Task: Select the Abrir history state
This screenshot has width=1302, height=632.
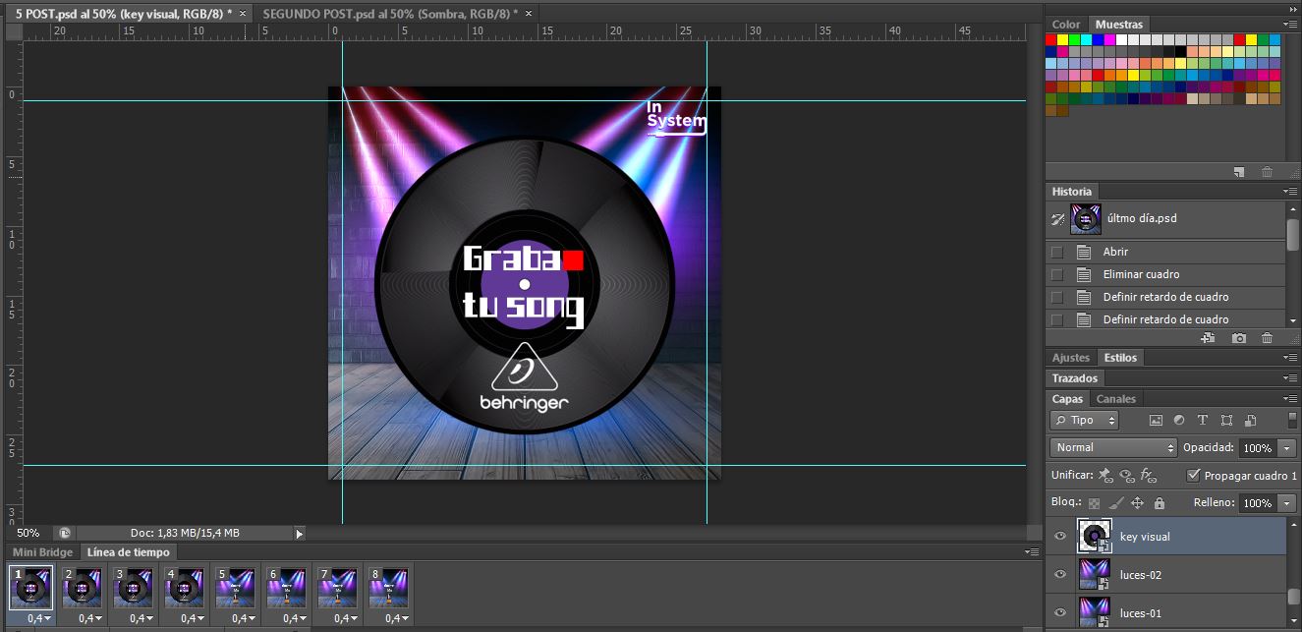Action: [1165, 252]
